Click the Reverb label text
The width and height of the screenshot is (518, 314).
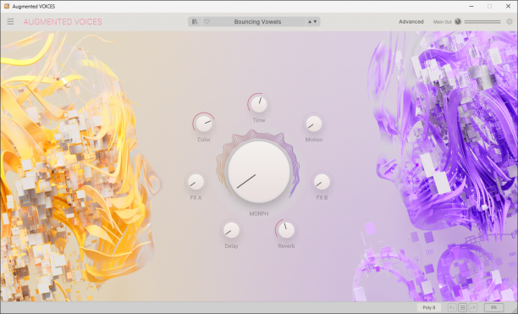coord(286,246)
